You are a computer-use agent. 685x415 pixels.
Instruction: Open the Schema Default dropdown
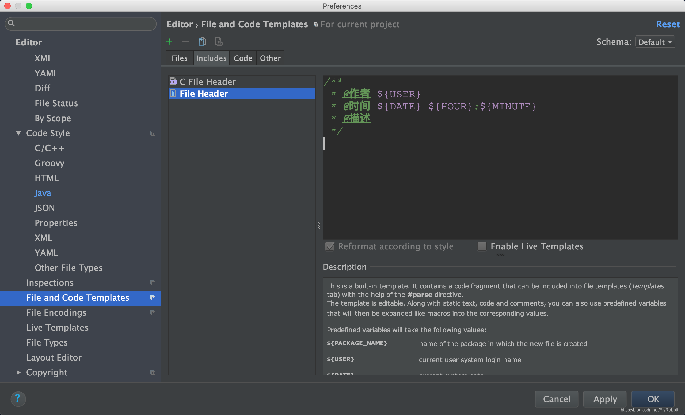tap(655, 42)
